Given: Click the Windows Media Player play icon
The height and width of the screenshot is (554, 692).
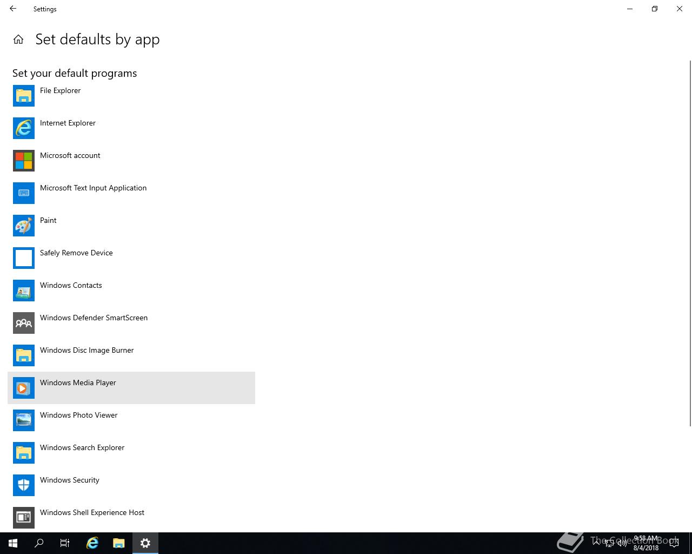Looking at the screenshot, I should pyautogui.click(x=24, y=388).
